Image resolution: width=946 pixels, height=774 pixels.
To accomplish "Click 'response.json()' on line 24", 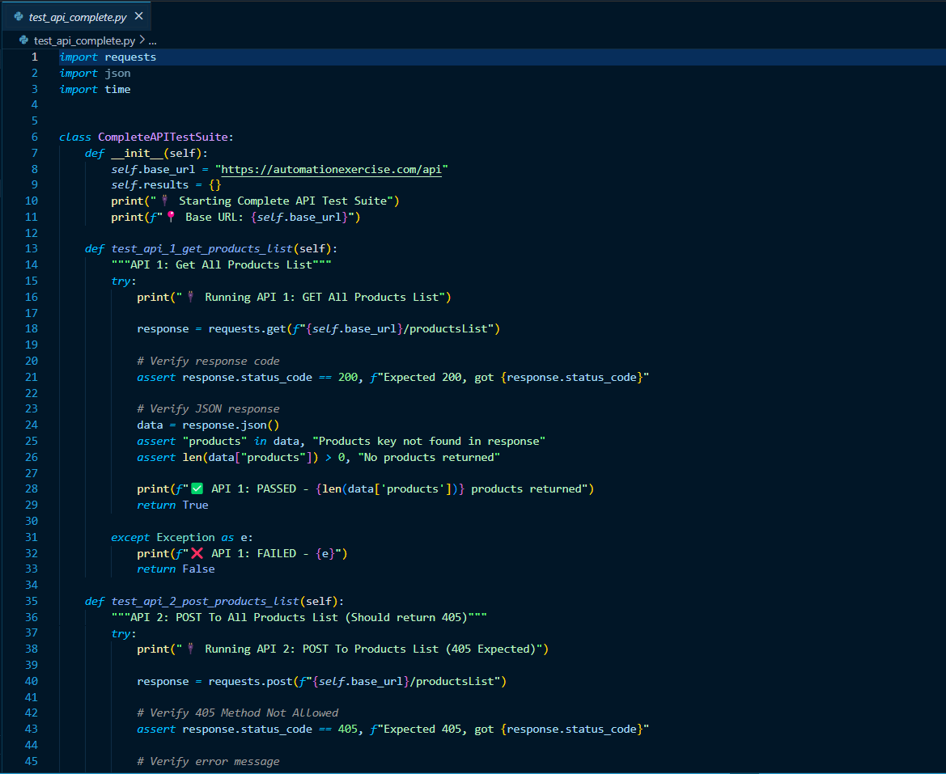I will coord(231,425).
